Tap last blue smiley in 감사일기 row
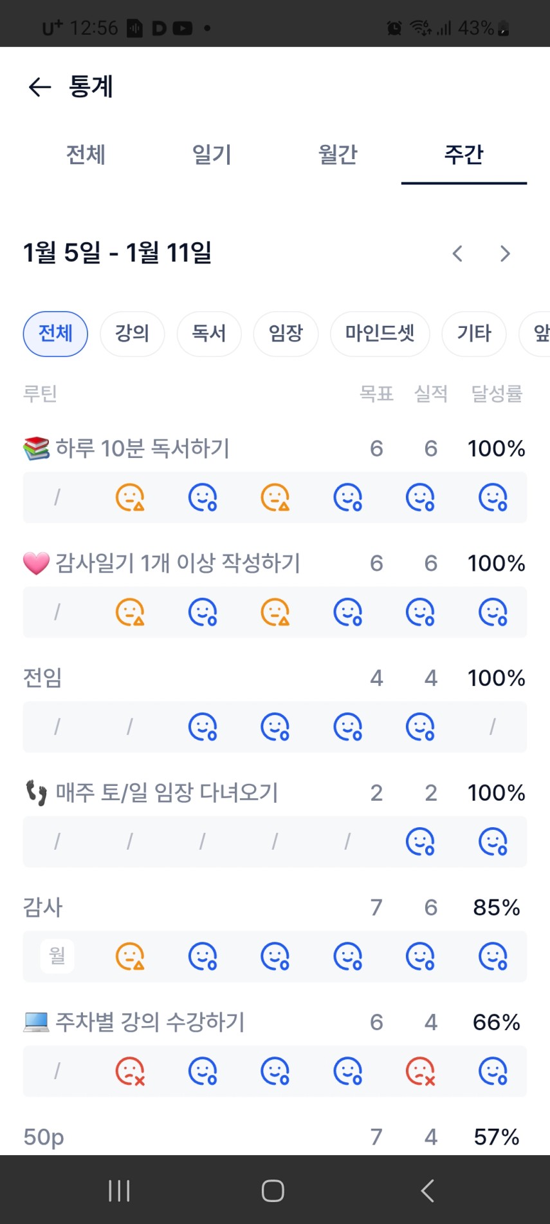Screen dimensions: 550x1224 [493, 612]
